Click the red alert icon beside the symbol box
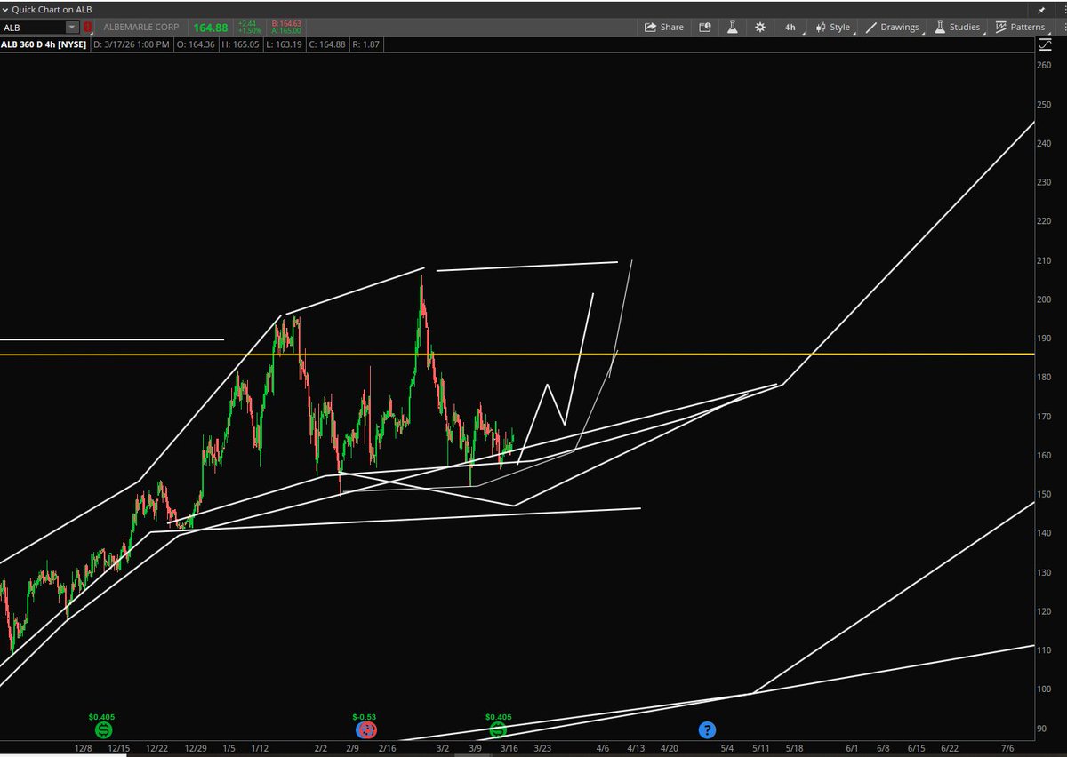The image size is (1067, 757). pos(87,28)
